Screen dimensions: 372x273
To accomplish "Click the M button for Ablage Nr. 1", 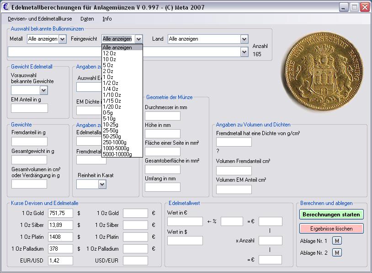I will [x=337, y=241].
